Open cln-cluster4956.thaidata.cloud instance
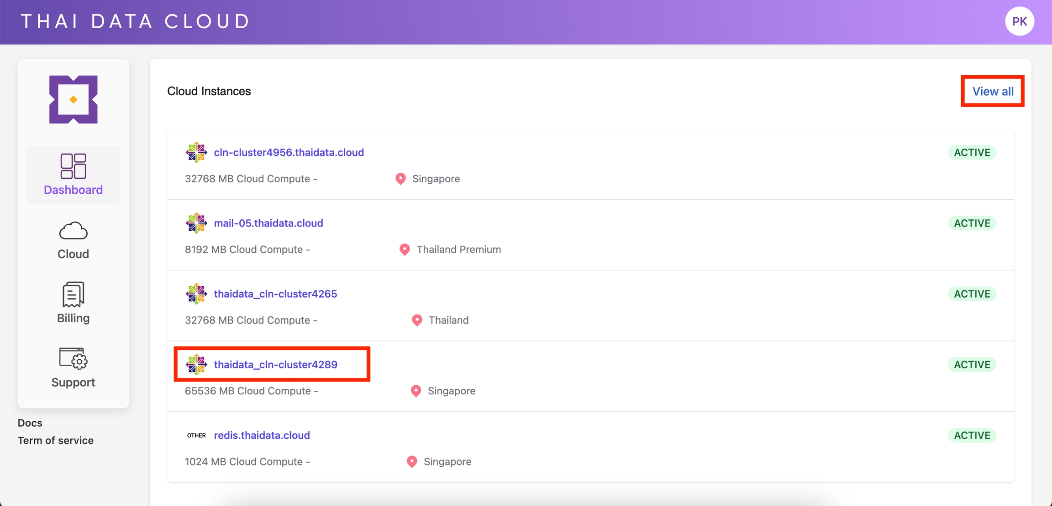 (x=289, y=152)
